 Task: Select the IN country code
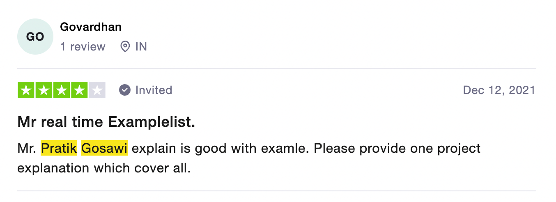click(x=141, y=47)
